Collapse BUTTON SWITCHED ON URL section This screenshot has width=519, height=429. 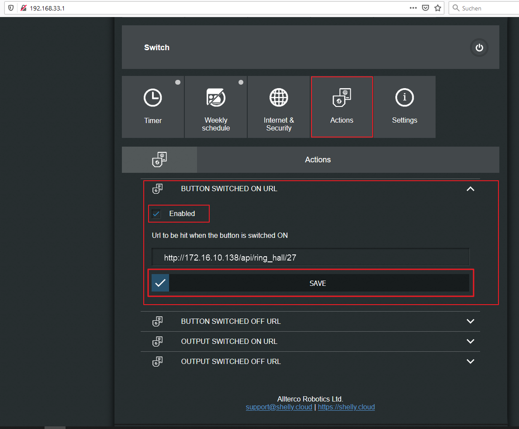click(x=471, y=189)
